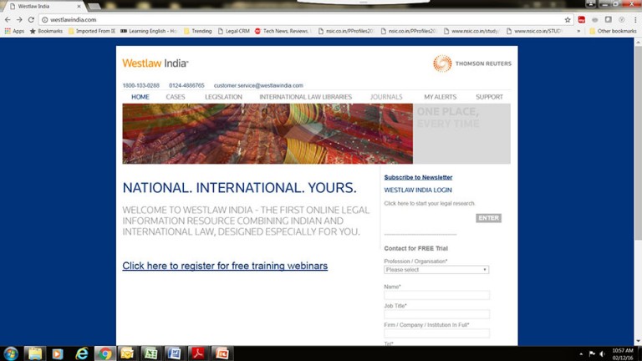The height and width of the screenshot is (361, 642).
Task: Go back with the browser back arrow
Action: [8, 20]
